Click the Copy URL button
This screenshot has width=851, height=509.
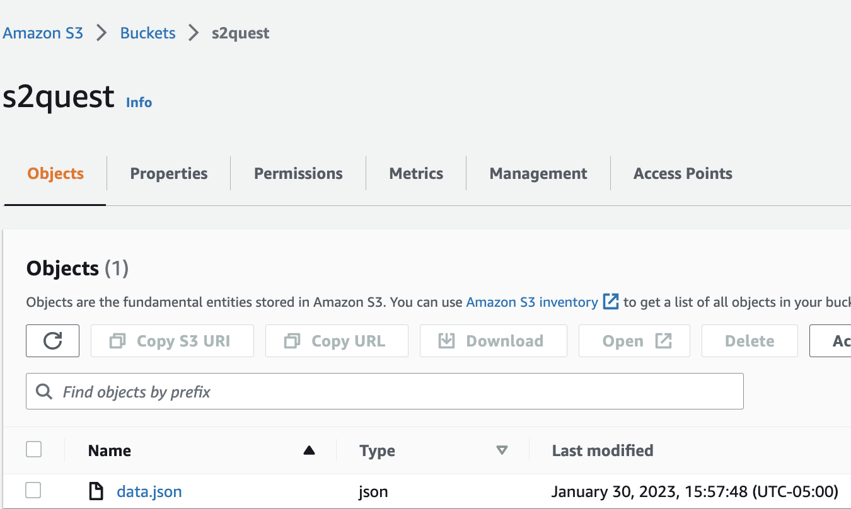point(337,341)
